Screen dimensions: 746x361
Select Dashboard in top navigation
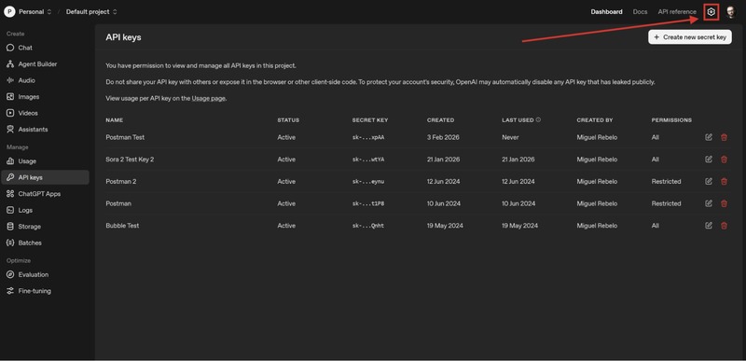pyautogui.click(x=606, y=11)
